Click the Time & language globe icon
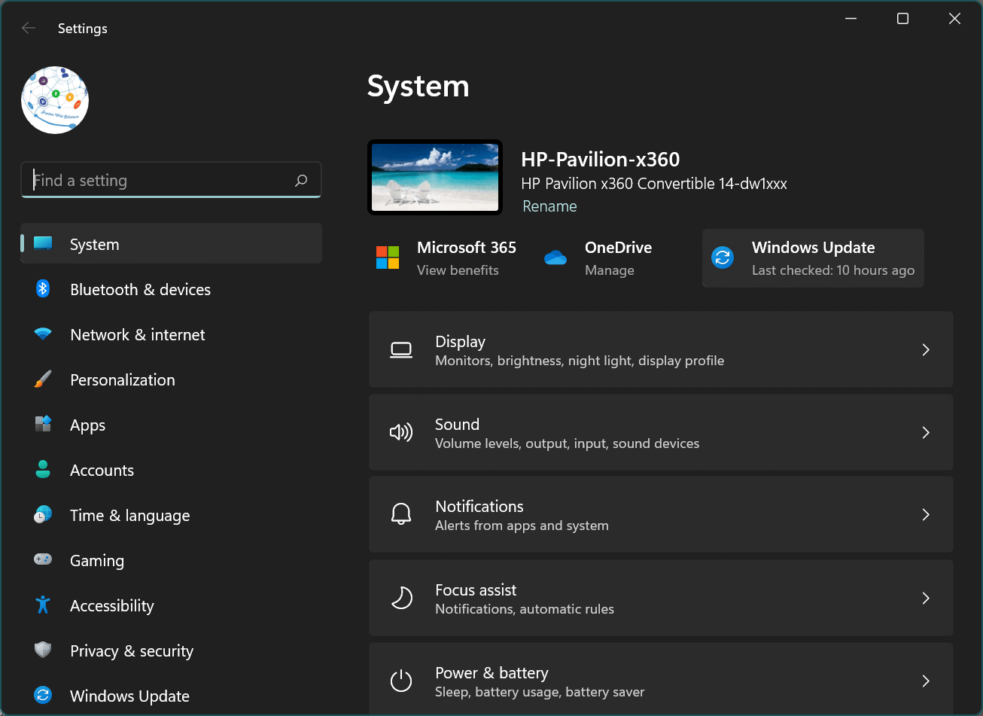This screenshot has width=983, height=716. (43, 515)
